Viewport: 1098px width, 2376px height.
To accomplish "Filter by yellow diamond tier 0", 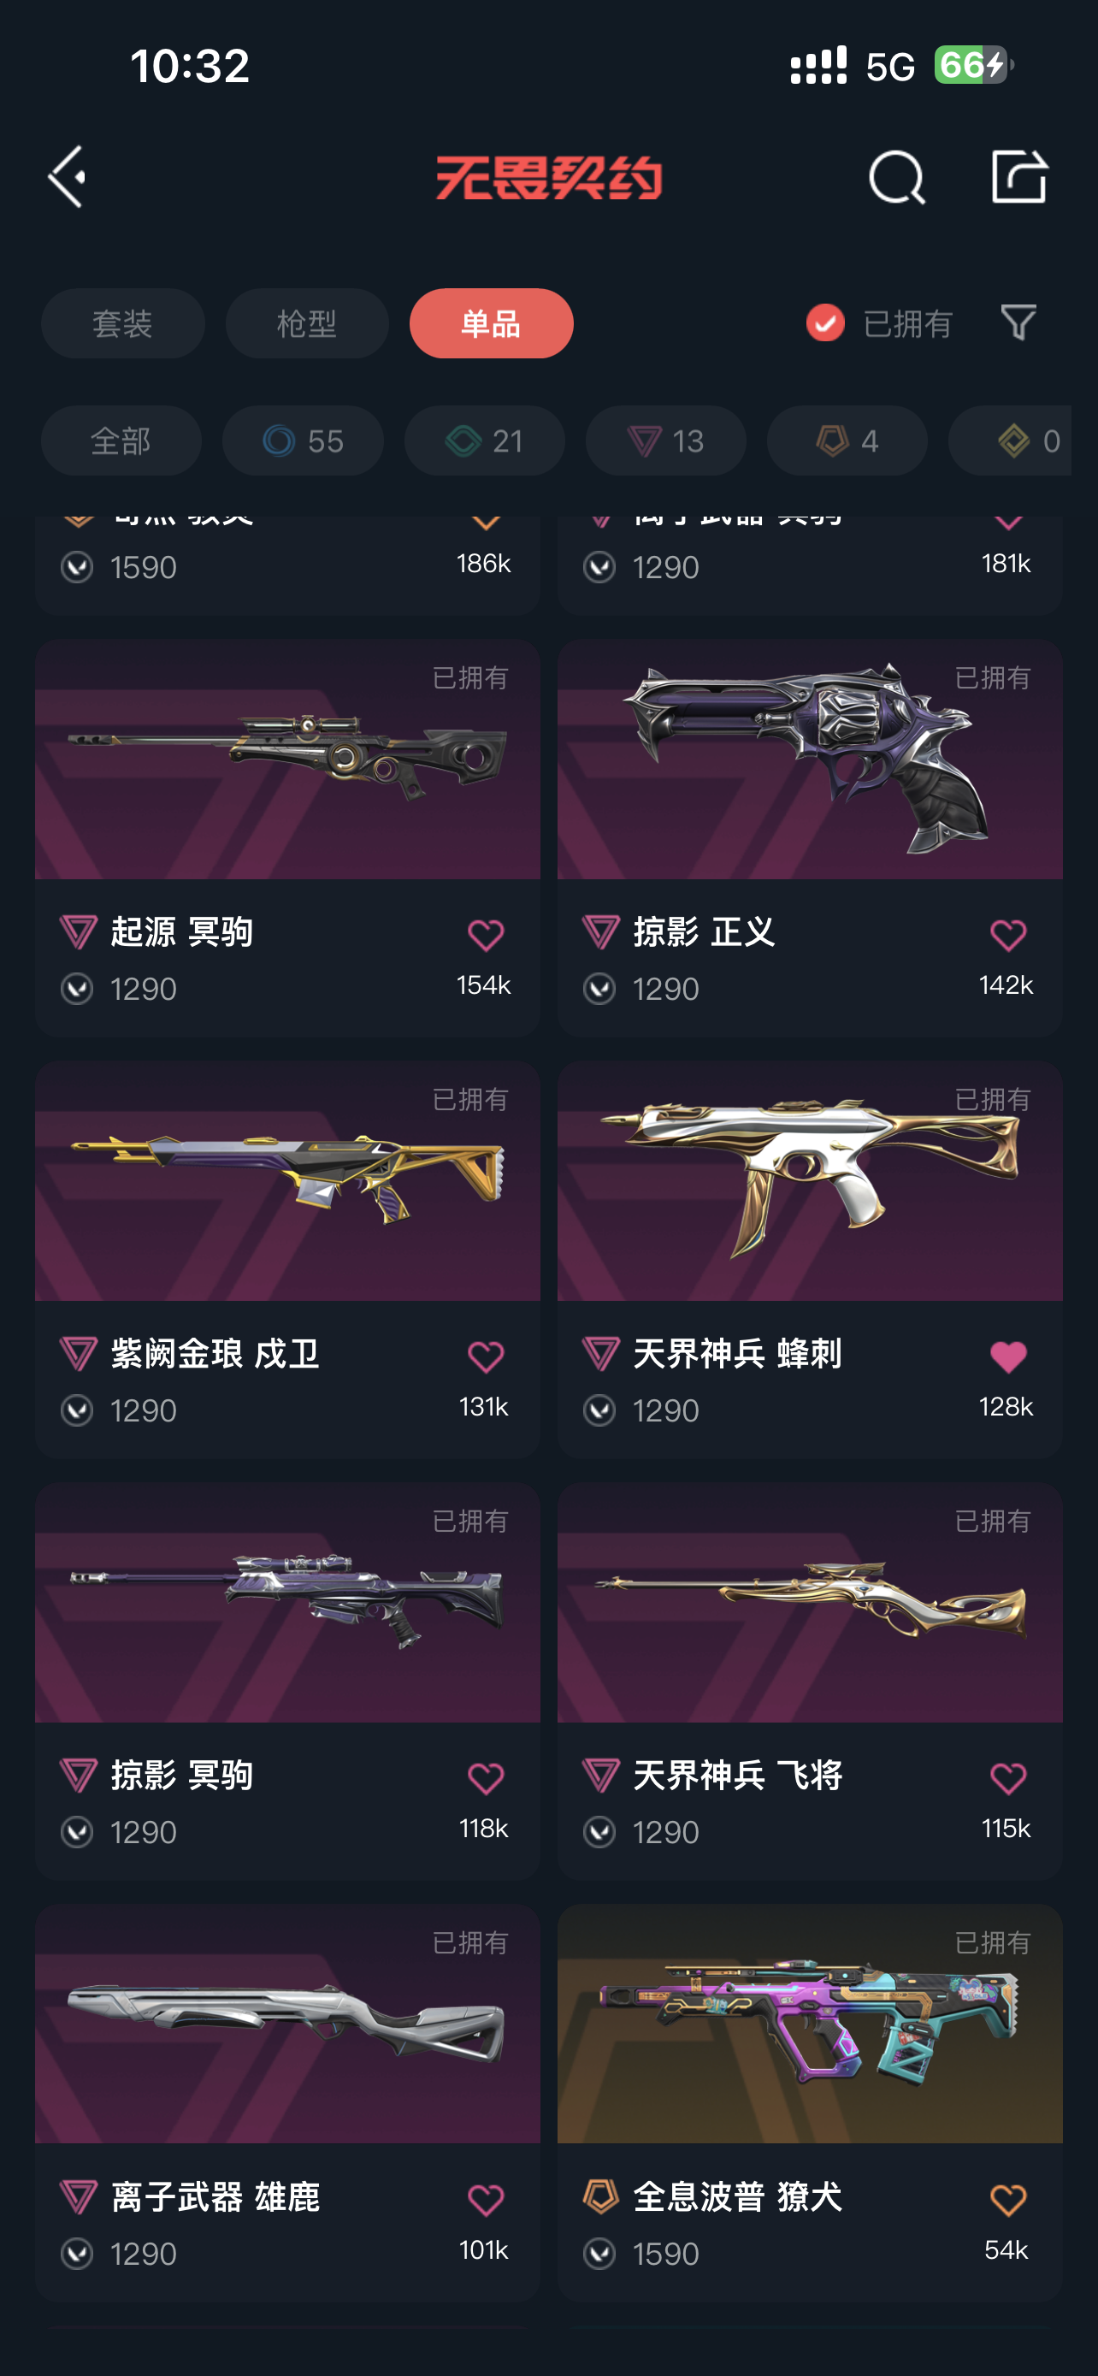I will click(x=1011, y=440).
